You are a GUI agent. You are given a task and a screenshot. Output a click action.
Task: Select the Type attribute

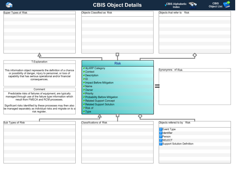88,111
